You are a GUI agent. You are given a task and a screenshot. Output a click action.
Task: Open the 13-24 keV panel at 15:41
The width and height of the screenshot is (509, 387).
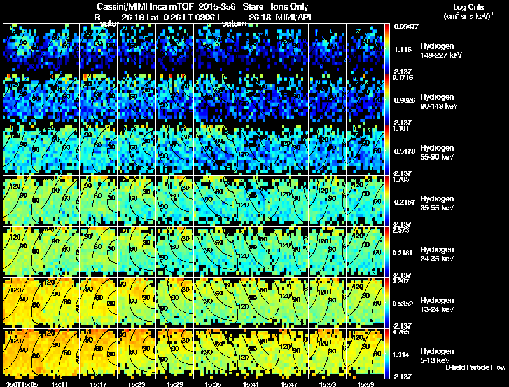tap(251, 302)
